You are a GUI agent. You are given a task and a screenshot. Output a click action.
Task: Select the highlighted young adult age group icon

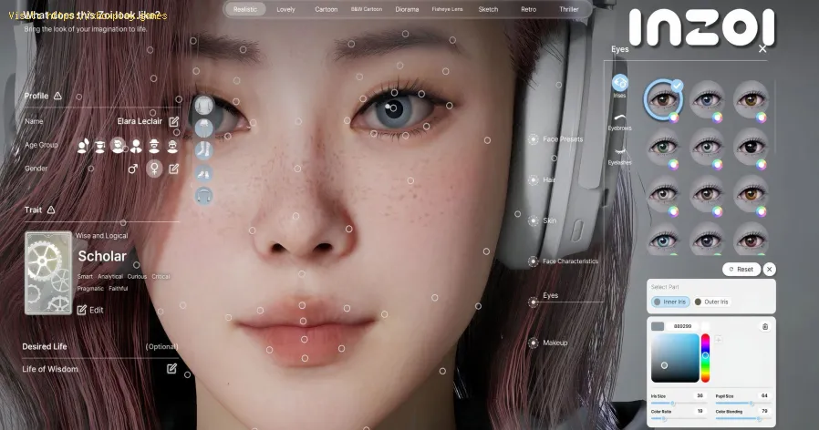118,146
